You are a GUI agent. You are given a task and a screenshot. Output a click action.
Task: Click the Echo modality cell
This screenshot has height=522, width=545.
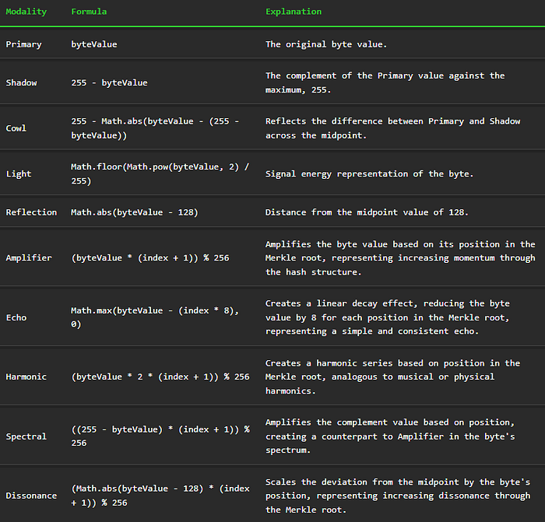[16, 317]
